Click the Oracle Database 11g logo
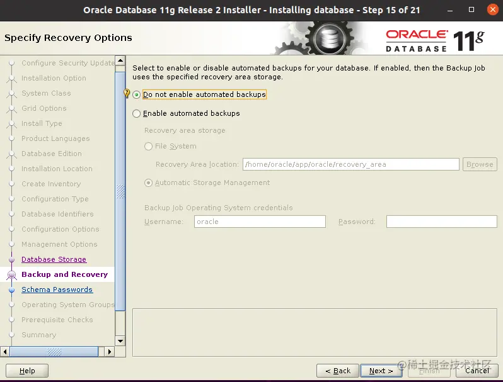 (435, 41)
